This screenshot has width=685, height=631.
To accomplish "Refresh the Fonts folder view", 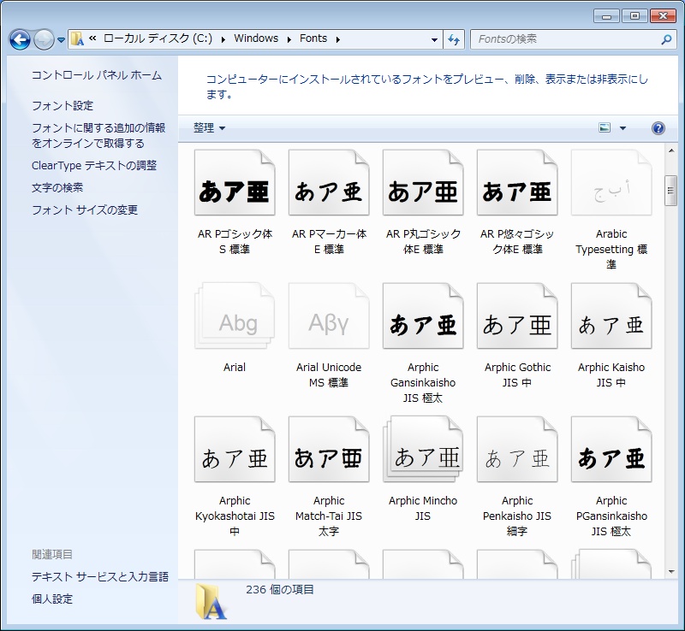I will click(454, 39).
